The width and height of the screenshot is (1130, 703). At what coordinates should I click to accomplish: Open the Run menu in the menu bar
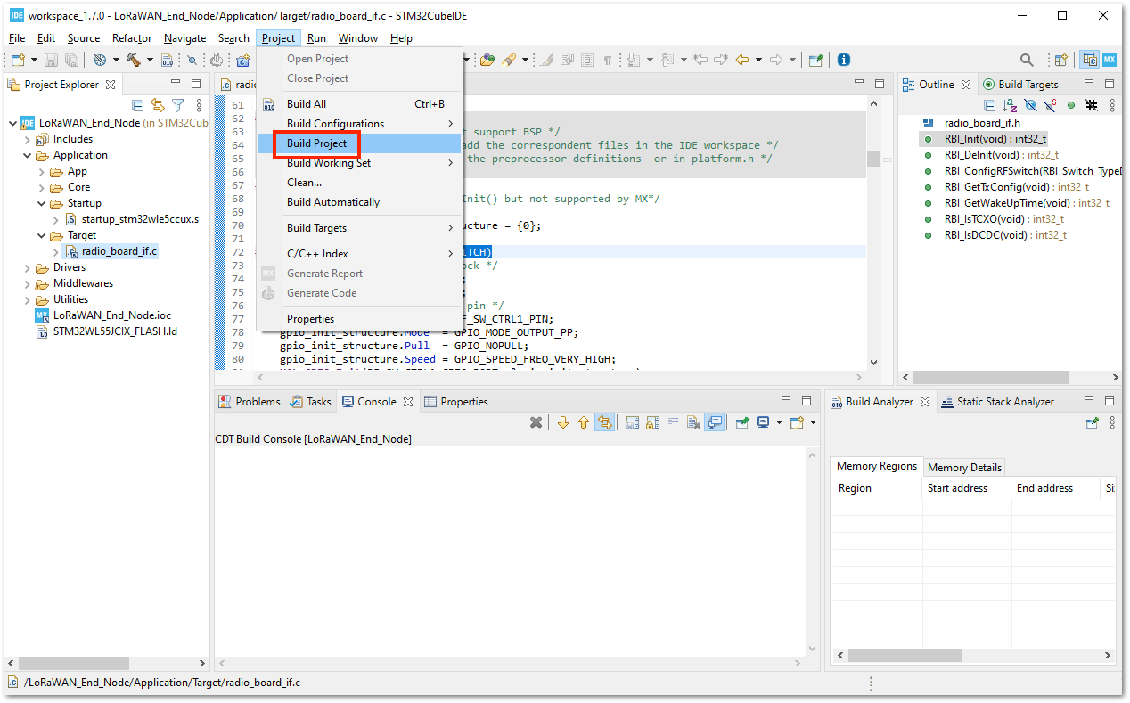click(x=316, y=38)
